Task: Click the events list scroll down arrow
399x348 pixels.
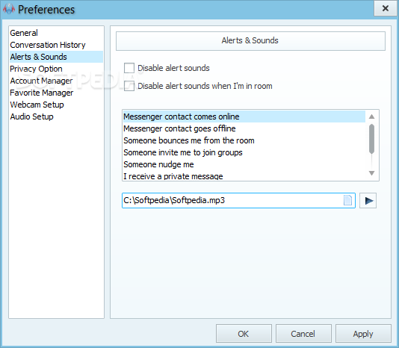Action: tap(372, 173)
